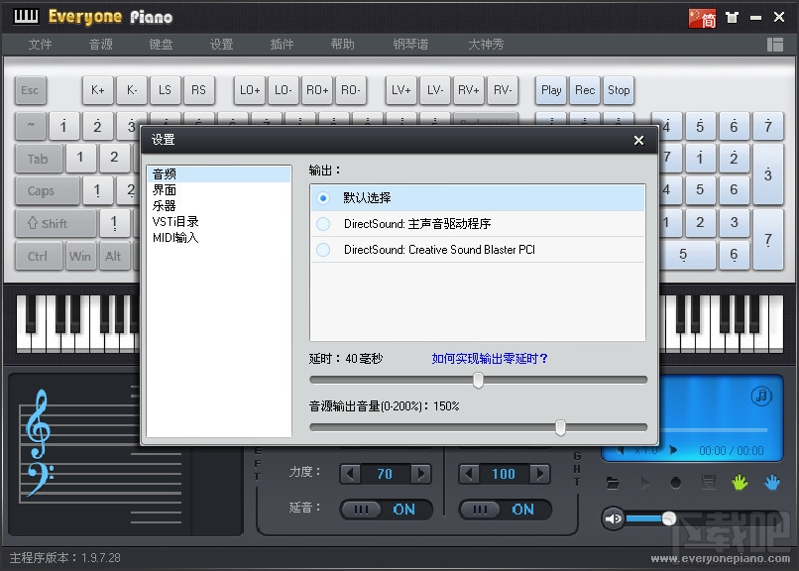This screenshot has width=799, height=571.
Task: Increase 力度 value with right stepper arrow
Action: pos(419,474)
